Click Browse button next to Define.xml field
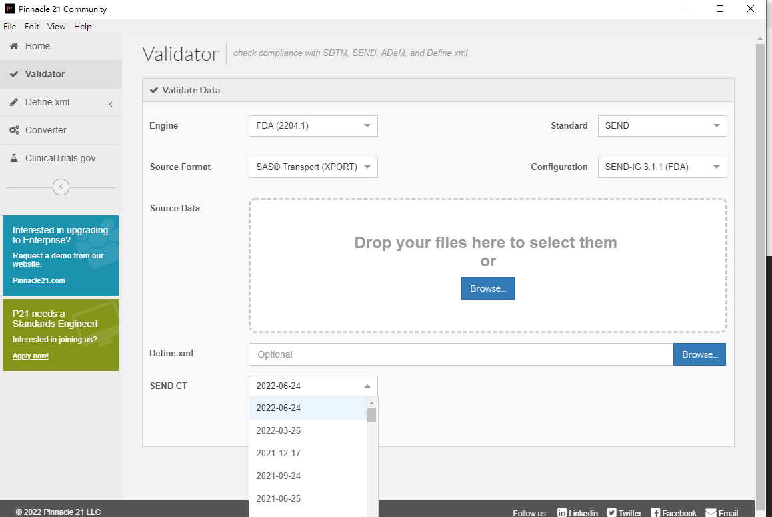The width and height of the screenshot is (772, 517). pyautogui.click(x=699, y=354)
